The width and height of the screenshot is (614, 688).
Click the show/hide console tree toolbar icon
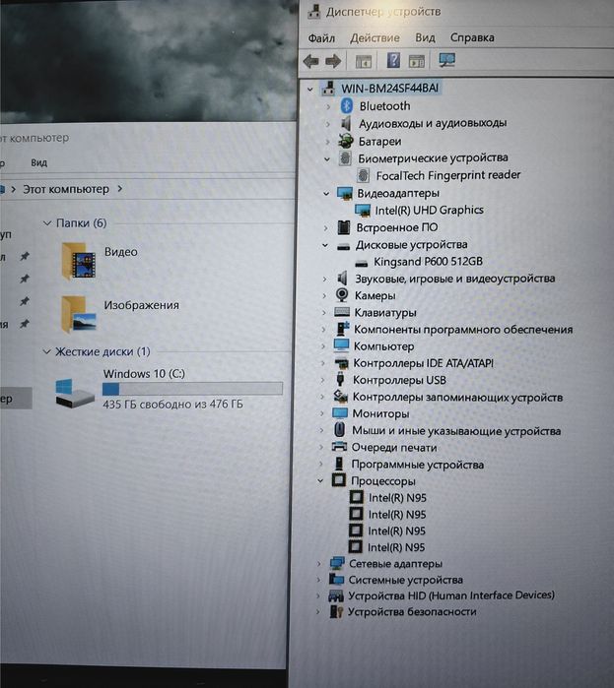click(x=364, y=61)
